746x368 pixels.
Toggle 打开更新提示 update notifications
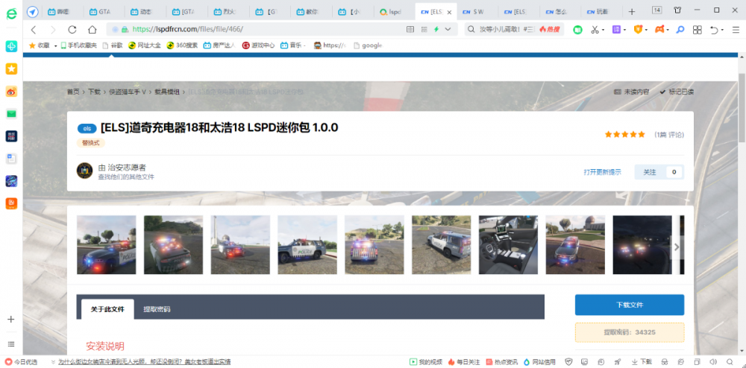point(602,172)
